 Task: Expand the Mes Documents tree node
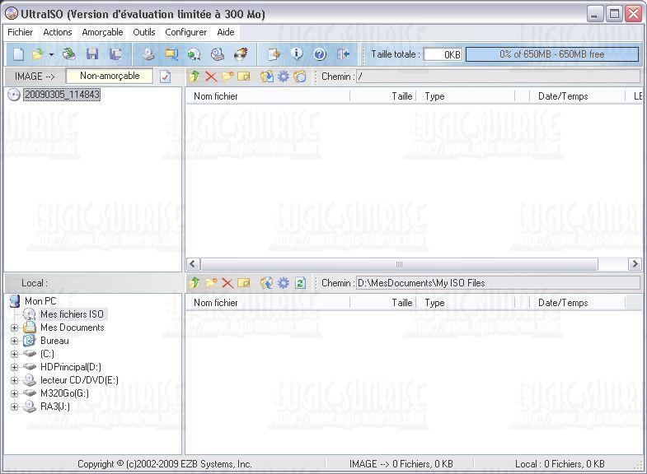(15, 328)
